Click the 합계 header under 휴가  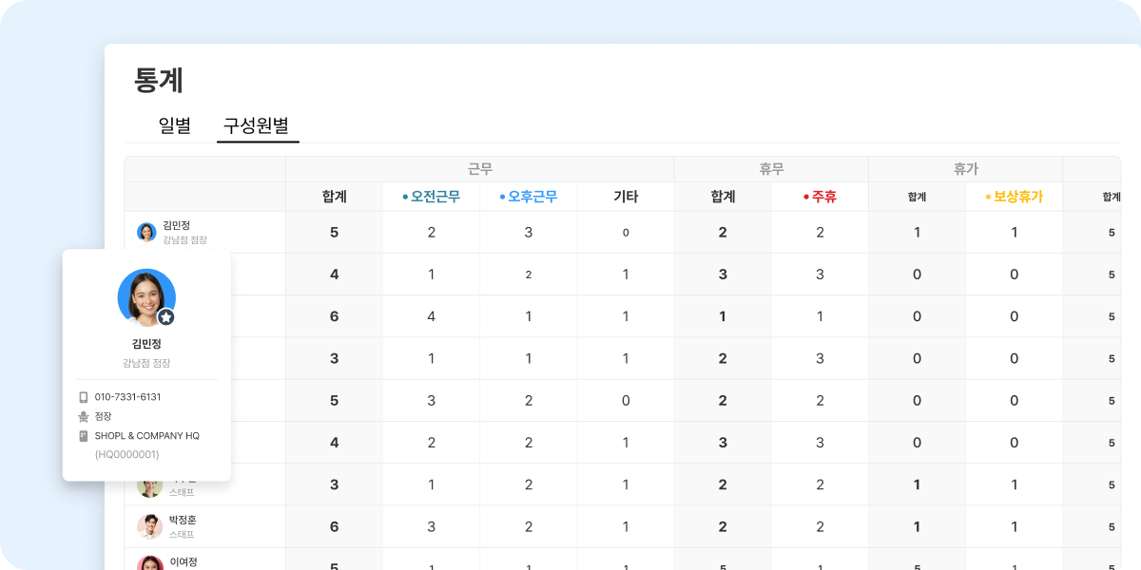point(917,197)
